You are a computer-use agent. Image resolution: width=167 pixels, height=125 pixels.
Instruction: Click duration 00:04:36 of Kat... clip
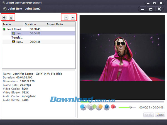tap(35, 42)
